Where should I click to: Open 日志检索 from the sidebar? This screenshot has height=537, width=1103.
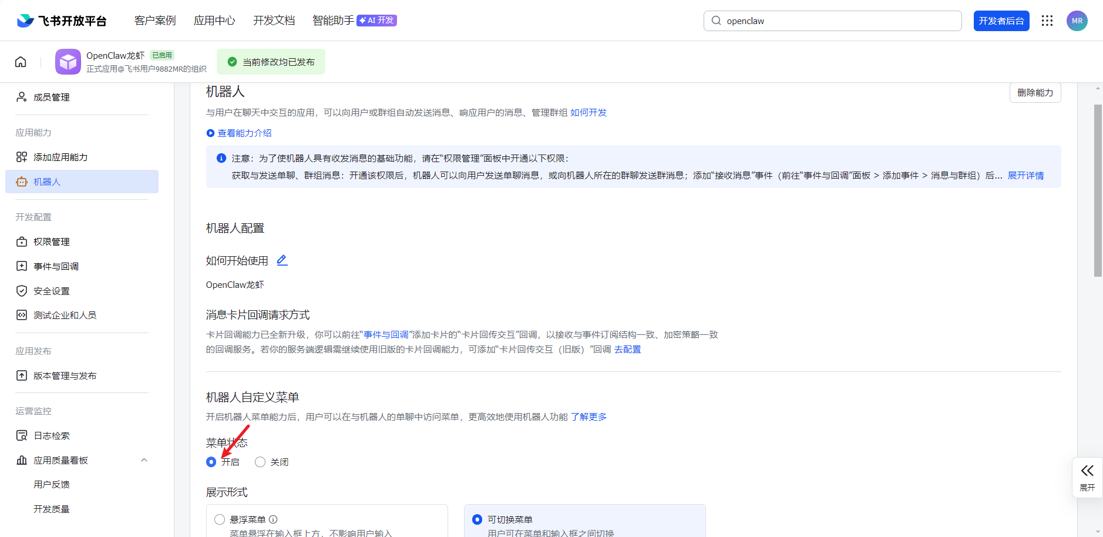pos(51,435)
